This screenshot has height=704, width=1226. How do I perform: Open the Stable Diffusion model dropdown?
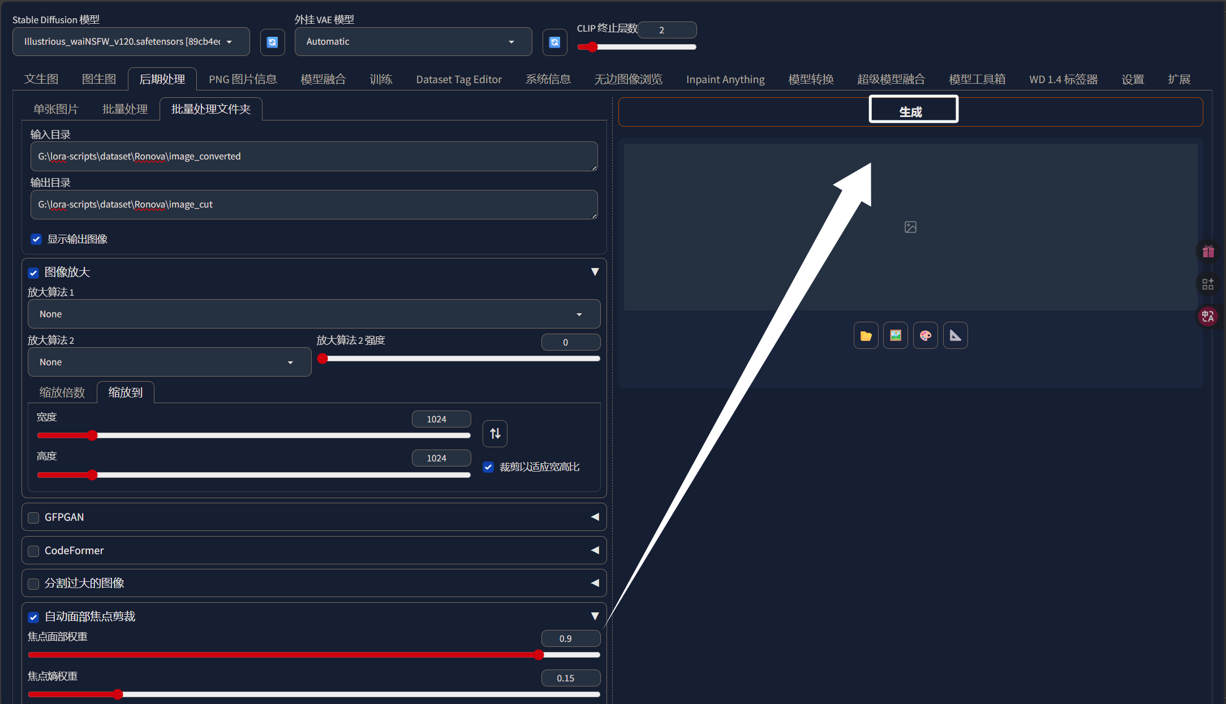tap(131, 42)
